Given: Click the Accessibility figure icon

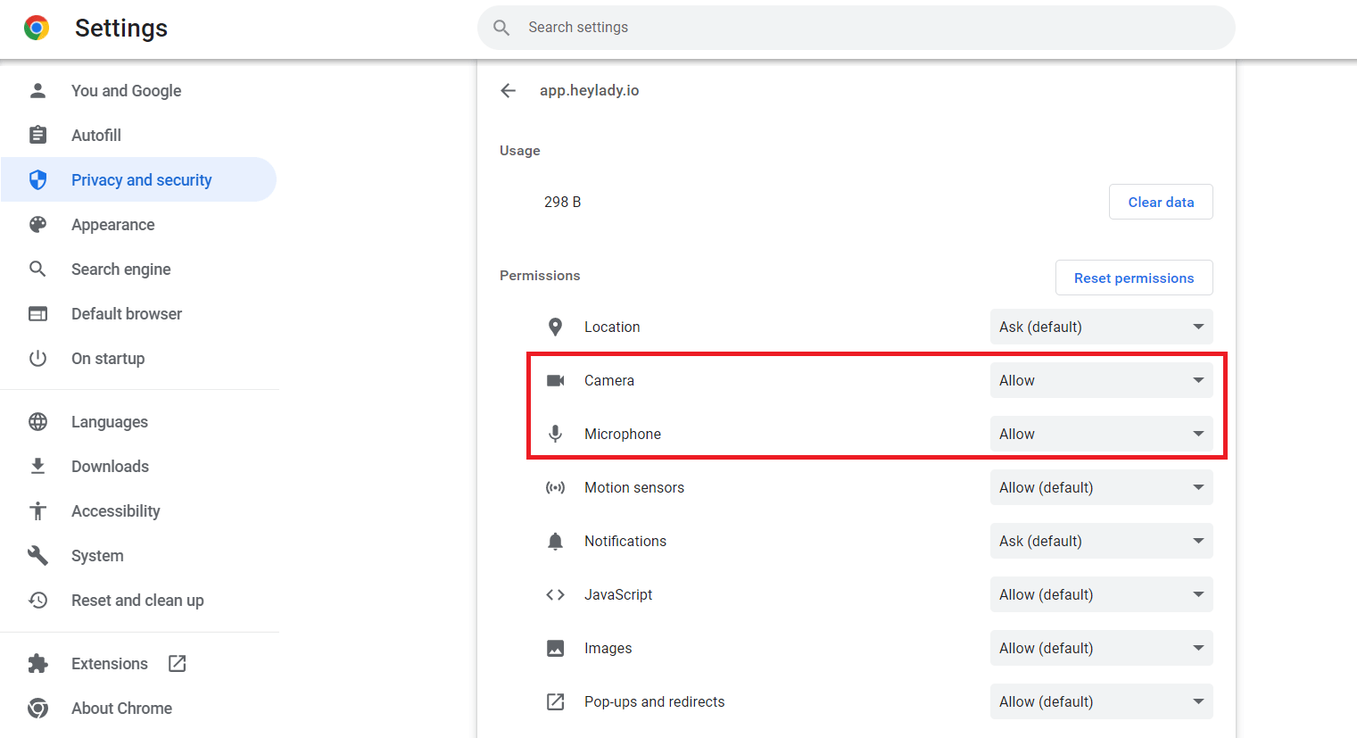Looking at the screenshot, I should coord(37,510).
